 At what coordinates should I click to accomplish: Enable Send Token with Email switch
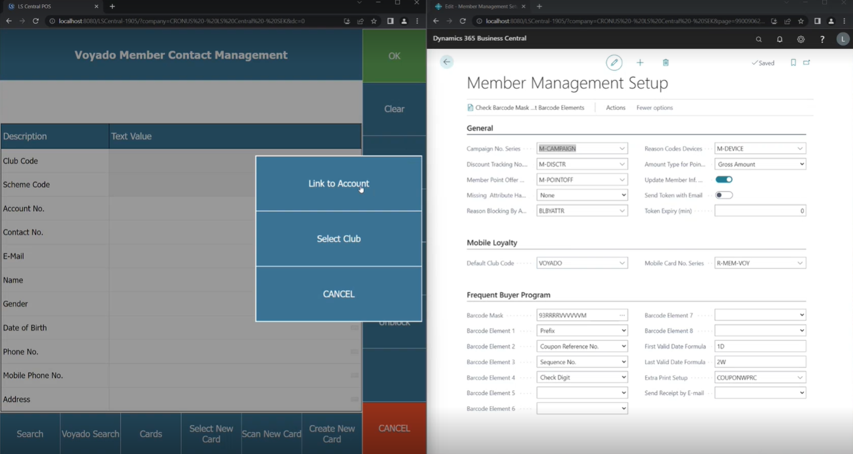click(x=724, y=195)
